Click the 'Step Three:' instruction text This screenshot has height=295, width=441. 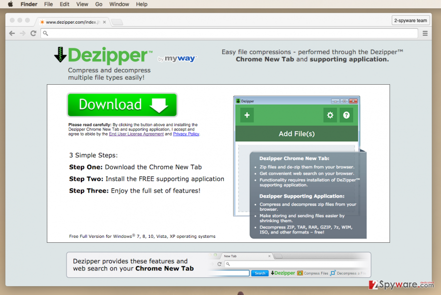click(89, 191)
